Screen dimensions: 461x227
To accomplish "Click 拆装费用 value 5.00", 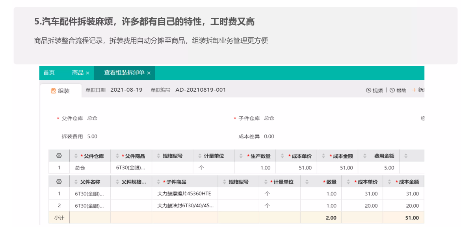I will [92, 136].
